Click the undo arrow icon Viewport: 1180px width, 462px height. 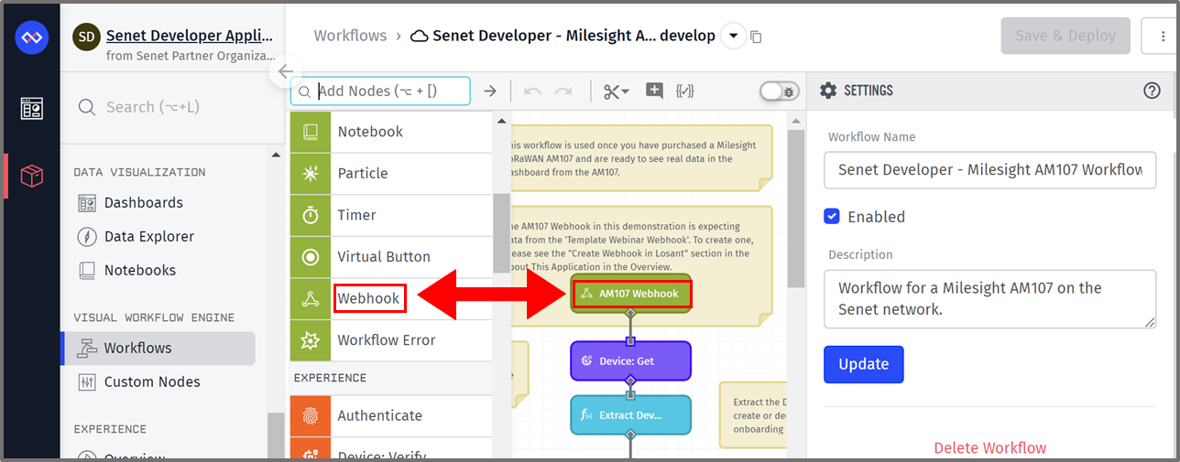point(532,91)
